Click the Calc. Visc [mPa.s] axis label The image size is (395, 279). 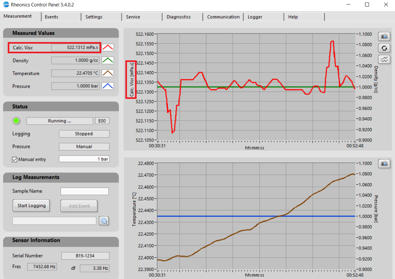pyautogui.click(x=131, y=79)
